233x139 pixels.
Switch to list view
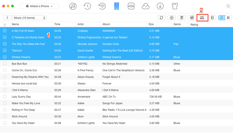[x=222, y=18]
